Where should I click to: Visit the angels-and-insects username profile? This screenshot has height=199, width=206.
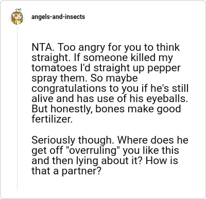[58, 17]
